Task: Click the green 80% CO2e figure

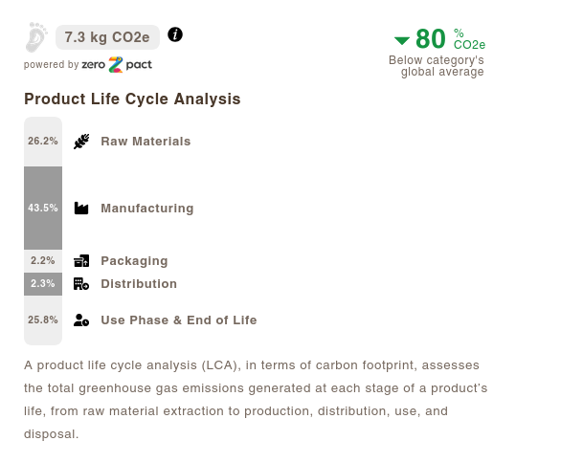Action: point(450,39)
